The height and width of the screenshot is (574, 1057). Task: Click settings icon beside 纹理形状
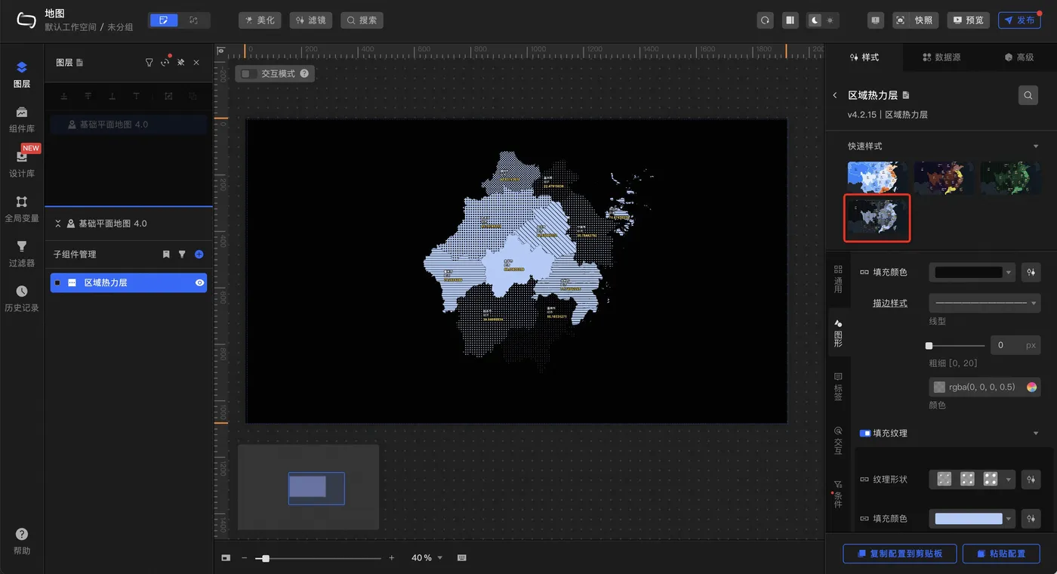tap(1031, 479)
